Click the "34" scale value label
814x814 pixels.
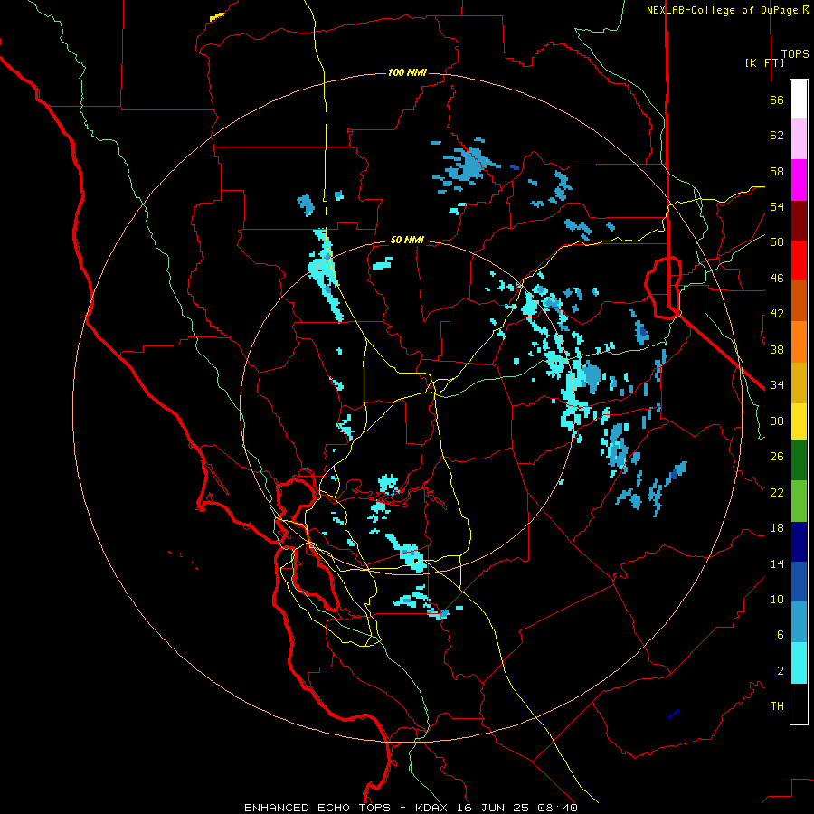[x=777, y=385]
